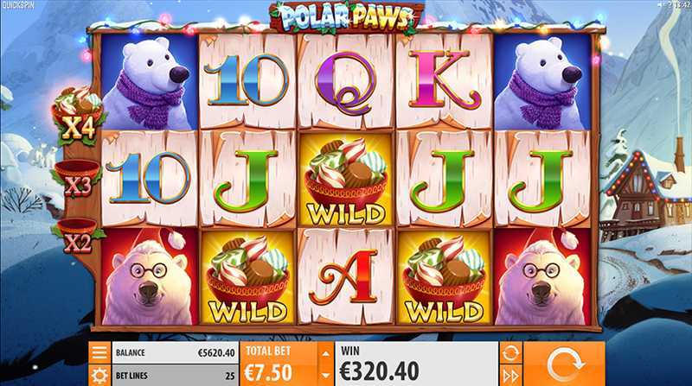
Task: Click the Polar Paws logo sign
Action: click(x=346, y=17)
